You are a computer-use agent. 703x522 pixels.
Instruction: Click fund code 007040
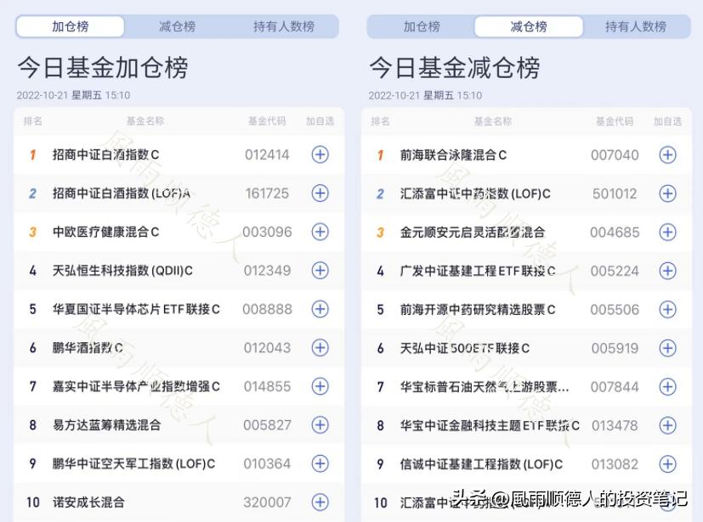point(615,154)
